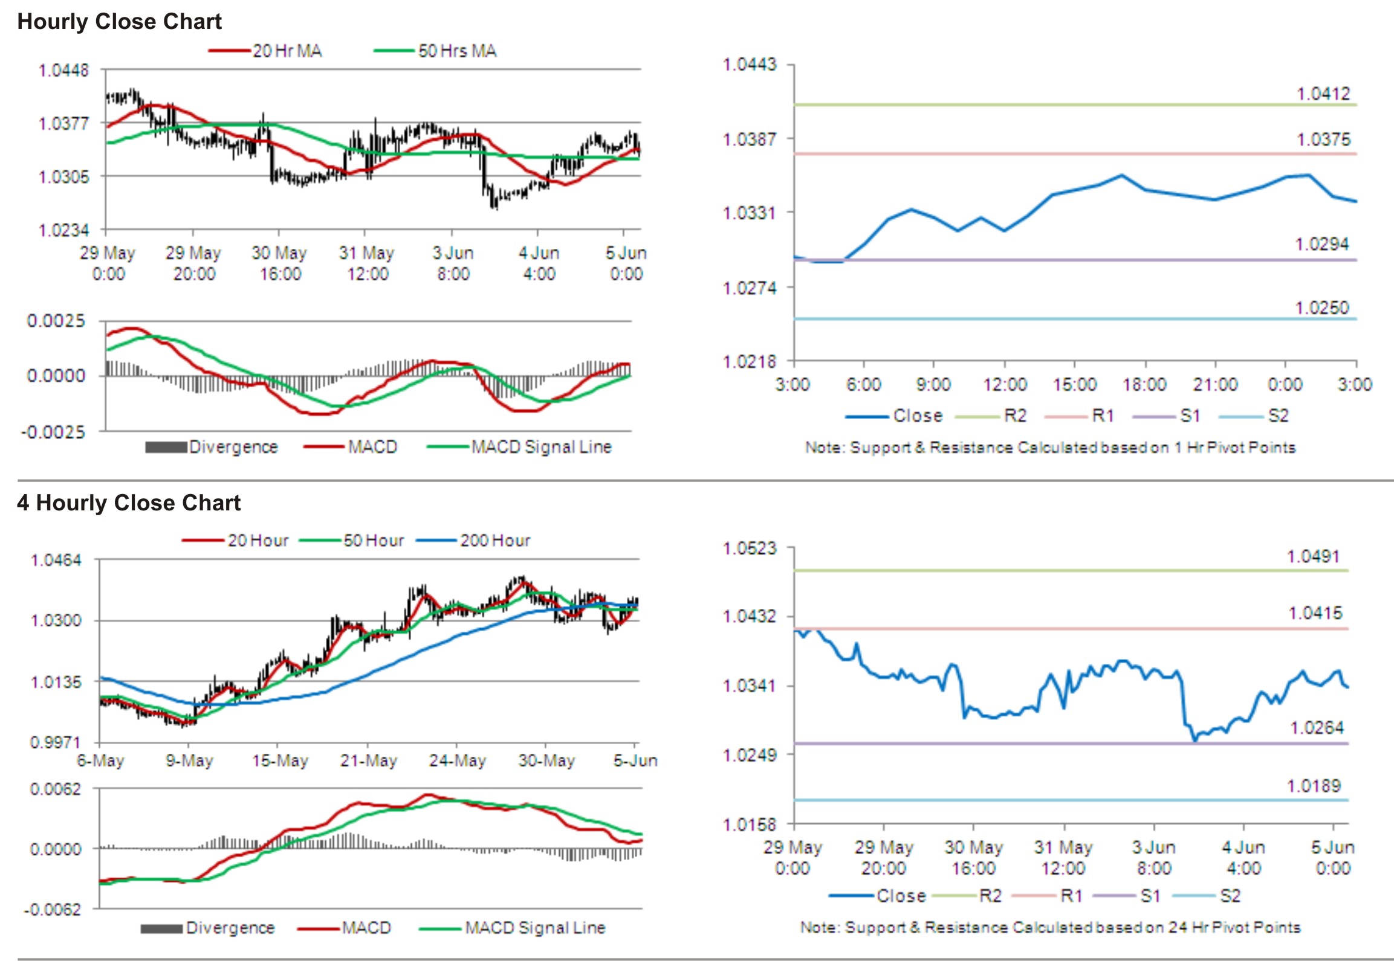1394x961 pixels.
Task: Click the "18:00" time axis label
Action: click(x=1145, y=384)
